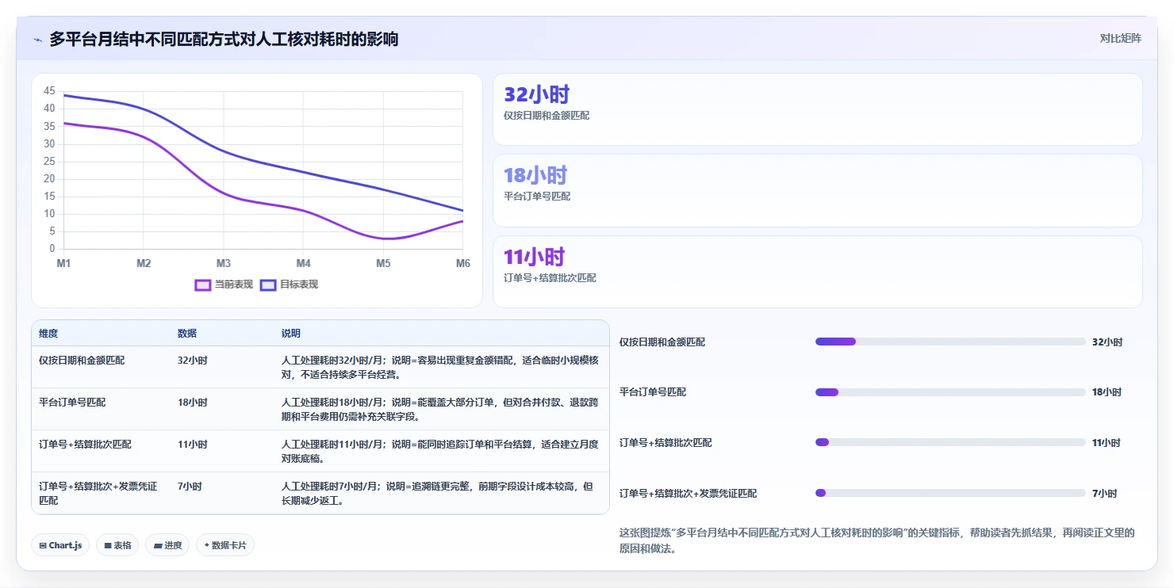Click card subtitle 订单号+结算批次匹配
The image size is (1174, 588).
pos(550,278)
